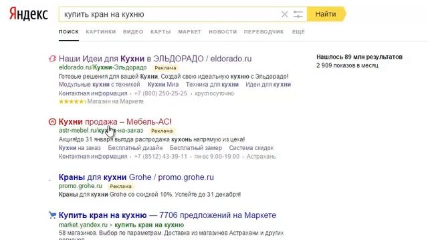Image resolution: width=428 pixels, height=240 pixels.
Task: Open Техника для кухни sitelink
Action: [x=212, y=85]
